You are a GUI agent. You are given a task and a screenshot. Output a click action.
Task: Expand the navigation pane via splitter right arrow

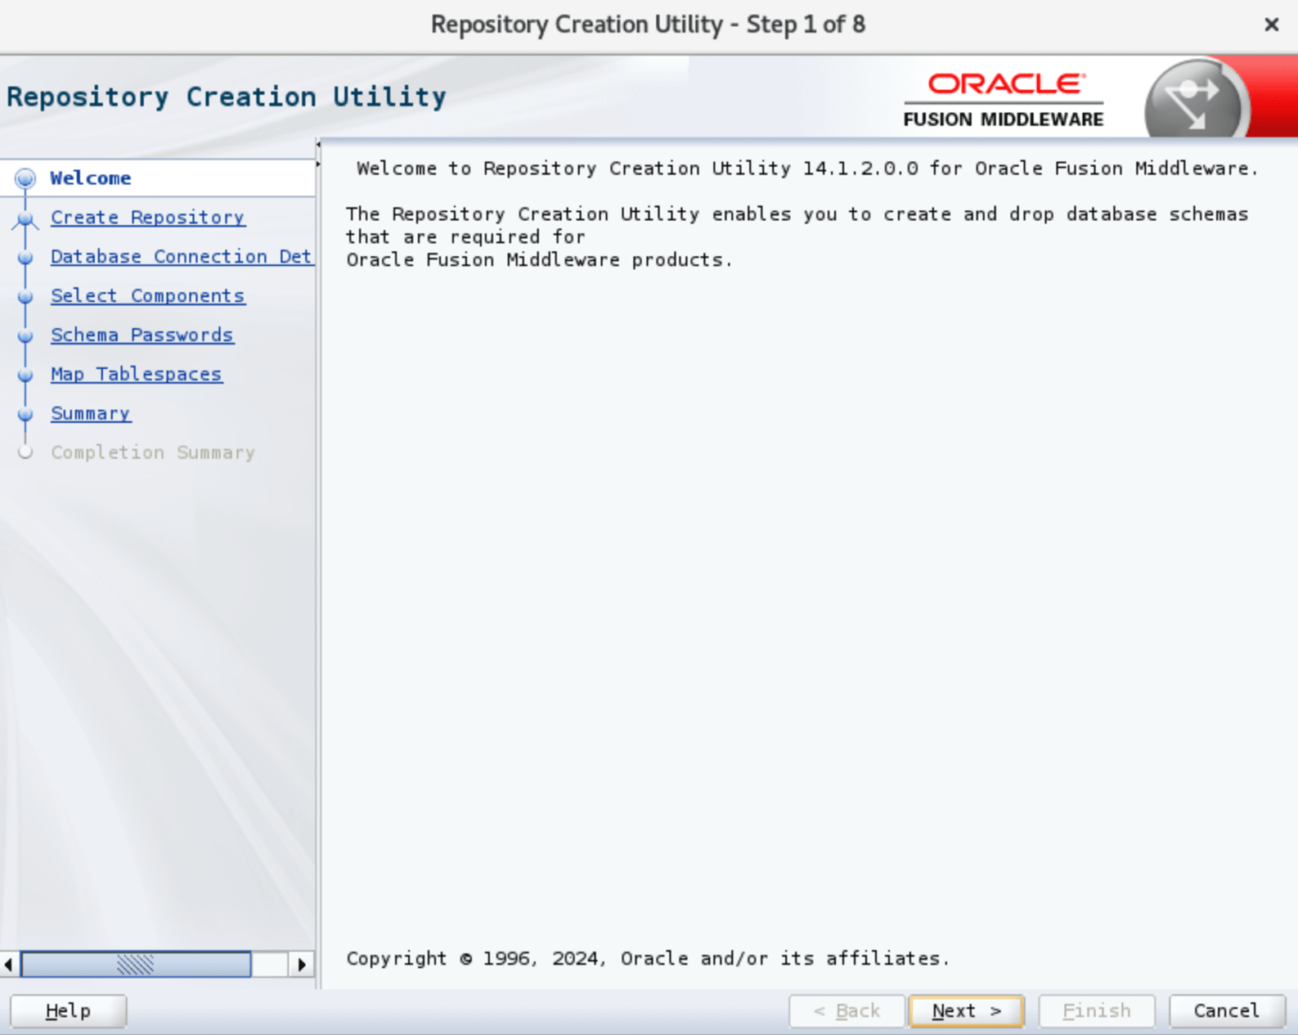[x=317, y=164]
